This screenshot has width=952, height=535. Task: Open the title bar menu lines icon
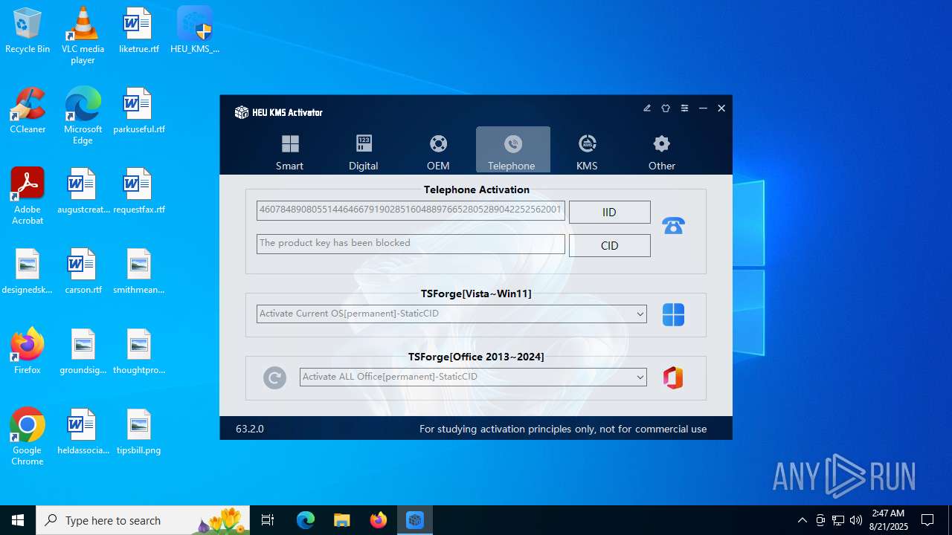coord(684,108)
